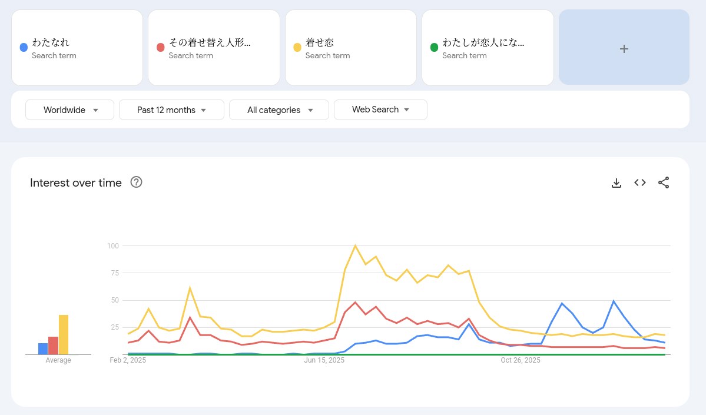706x415 pixels.
Task: Click the embed code icon
Action: (x=640, y=183)
